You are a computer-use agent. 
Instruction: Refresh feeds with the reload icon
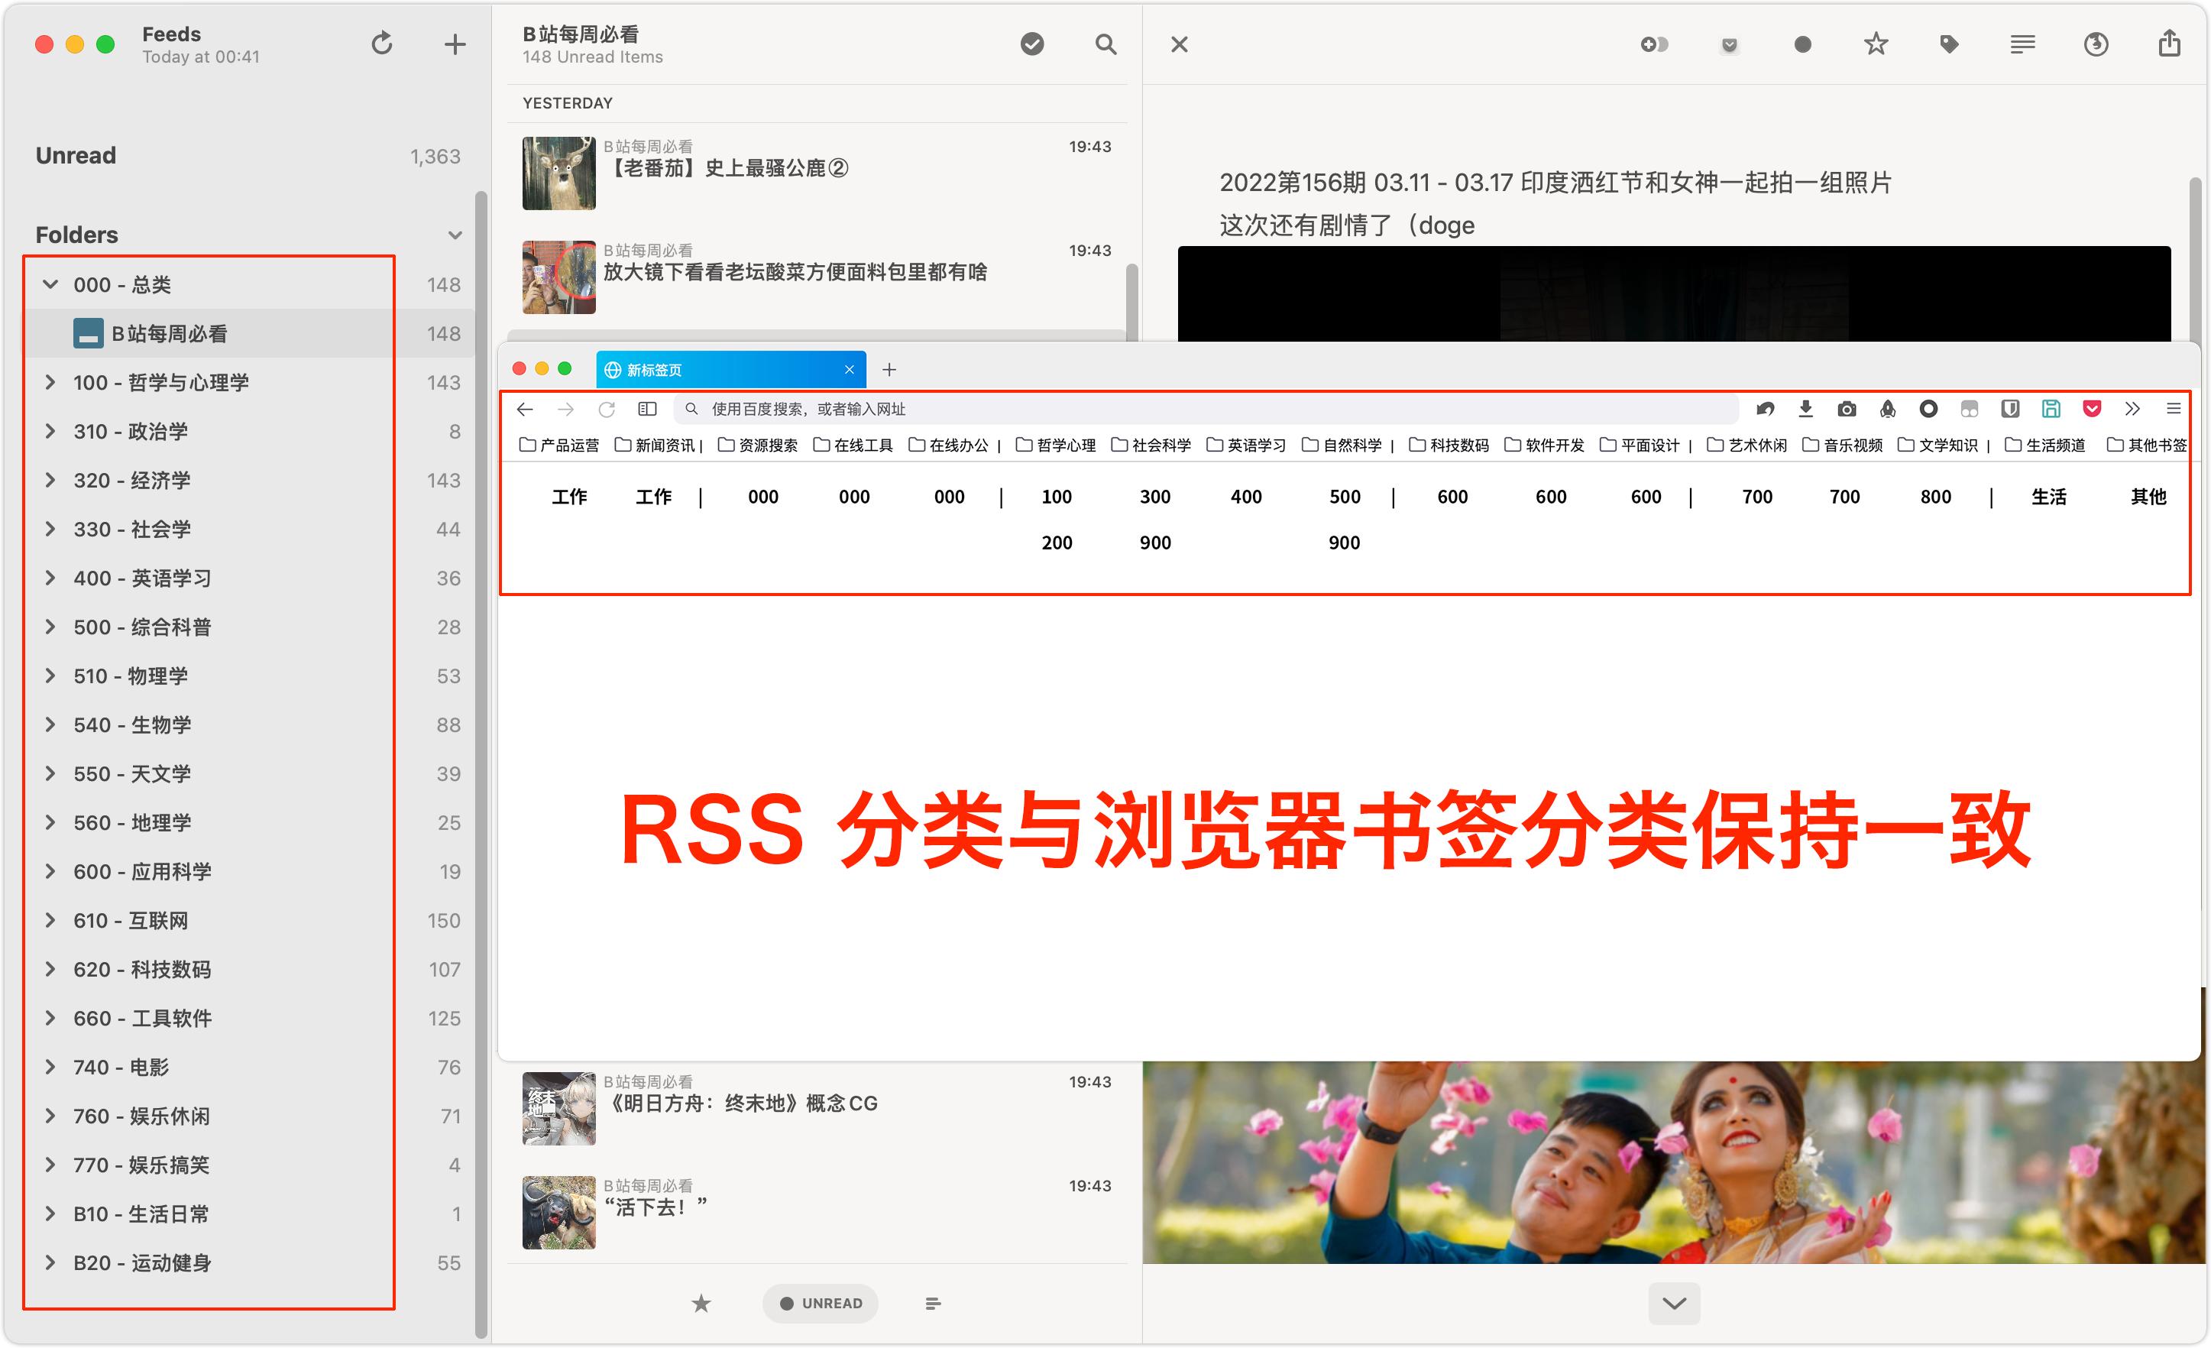(381, 43)
